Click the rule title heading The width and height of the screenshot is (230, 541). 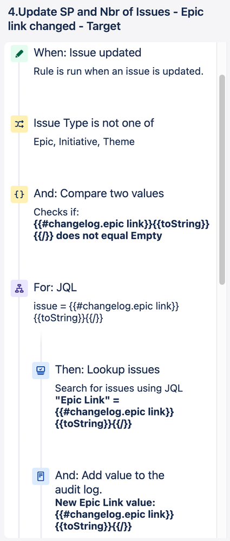[x=106, y=19]
